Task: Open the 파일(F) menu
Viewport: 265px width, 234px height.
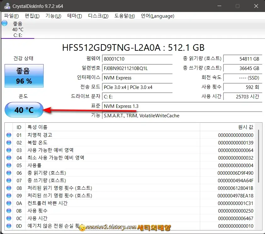Action: (12, 16)
